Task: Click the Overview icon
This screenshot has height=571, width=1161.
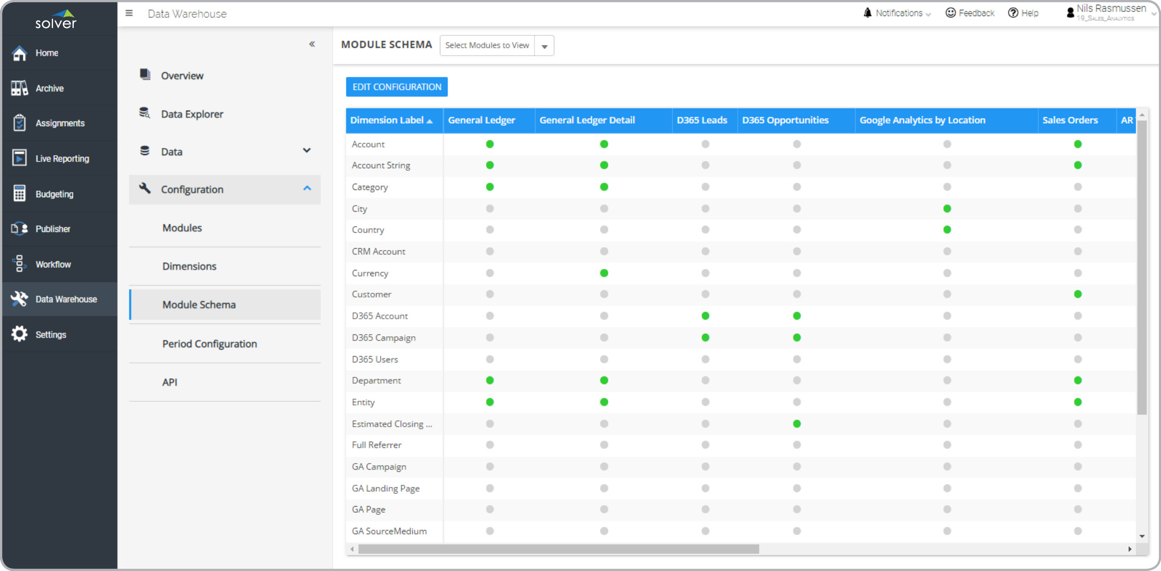Action: [145, 75]
